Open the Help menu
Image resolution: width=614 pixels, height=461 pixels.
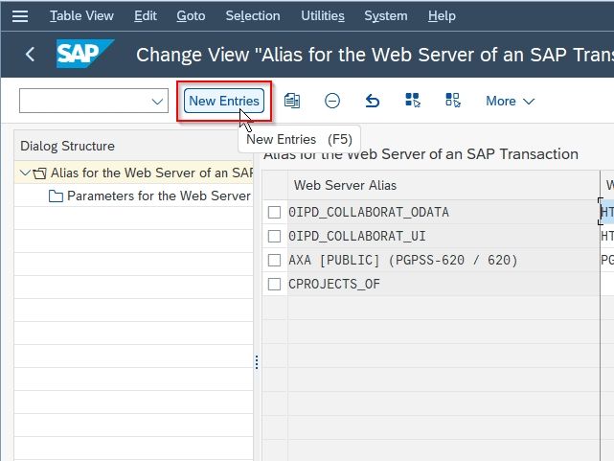click(442, 16)
